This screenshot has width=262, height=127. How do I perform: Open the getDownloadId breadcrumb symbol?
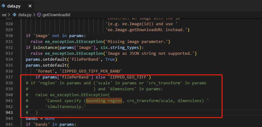click(56, 15)
